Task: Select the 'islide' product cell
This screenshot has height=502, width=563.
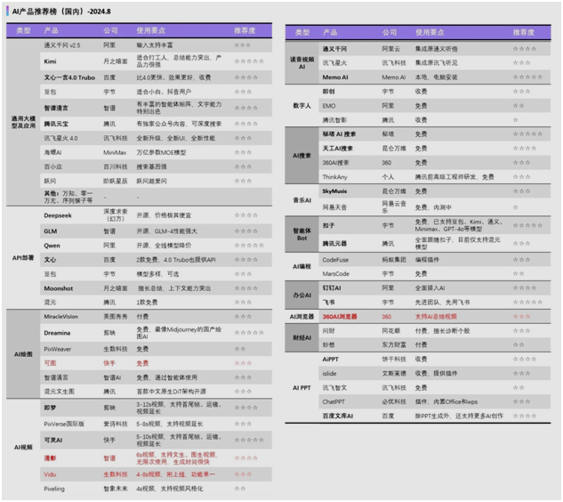Action: pos(329,374)
